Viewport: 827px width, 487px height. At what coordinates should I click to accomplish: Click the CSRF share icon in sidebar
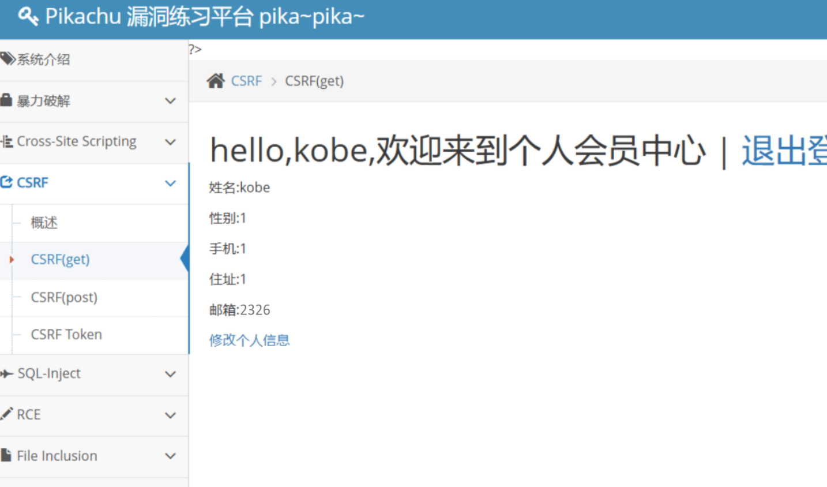(6, 182)
